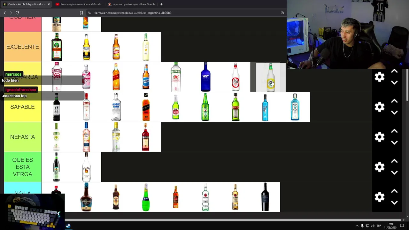The height and width of the screenshot is (230, 409).
Task: Select the Johnnie Walker Red Label bottle
Action: pyautogui.click(x=116, y=77)
